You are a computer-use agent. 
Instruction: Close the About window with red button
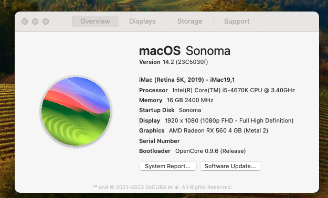(x=25, y=21)
